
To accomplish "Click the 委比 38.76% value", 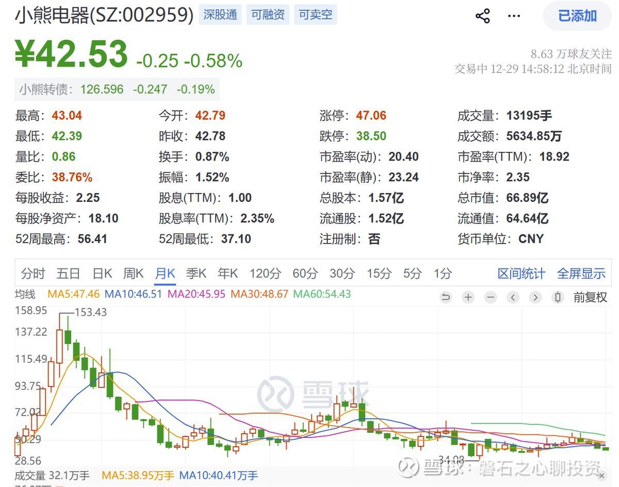I will (x=72, y=178).
